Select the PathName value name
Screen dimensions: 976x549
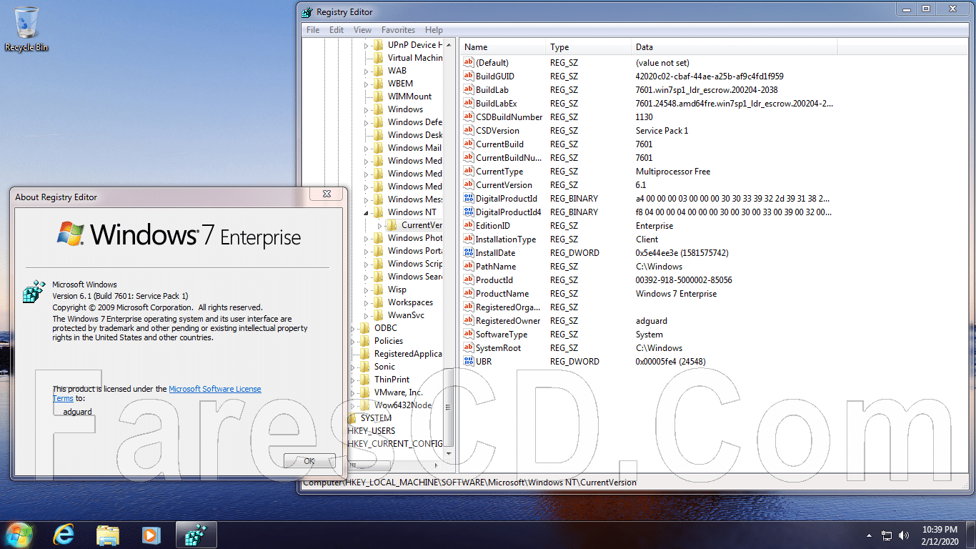tap(495, 267)
